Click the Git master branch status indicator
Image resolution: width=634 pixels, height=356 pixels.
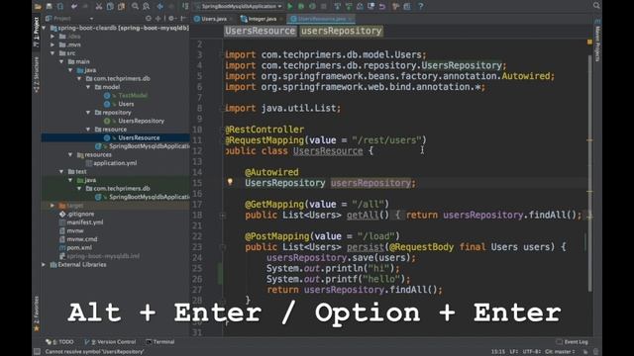tap(560, 352)
